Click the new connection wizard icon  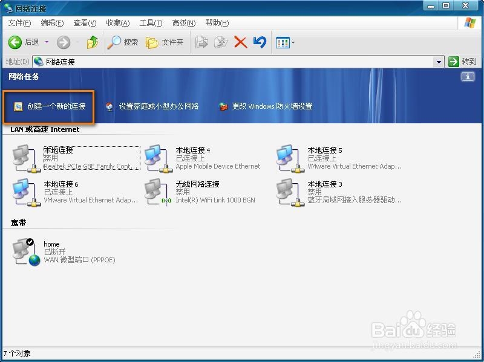click(18, 107)
